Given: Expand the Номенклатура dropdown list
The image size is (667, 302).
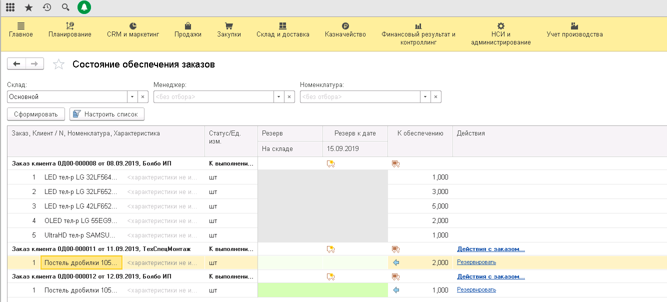Looking at the screenshot, I should pyautogui.click(x=425, y=97).
